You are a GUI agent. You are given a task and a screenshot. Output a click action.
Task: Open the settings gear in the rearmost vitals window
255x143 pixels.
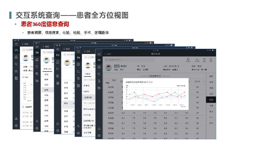16,126
